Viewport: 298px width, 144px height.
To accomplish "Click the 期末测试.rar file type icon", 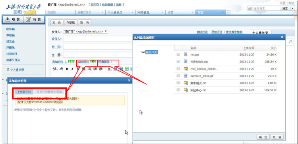I will tap(186, 83).
